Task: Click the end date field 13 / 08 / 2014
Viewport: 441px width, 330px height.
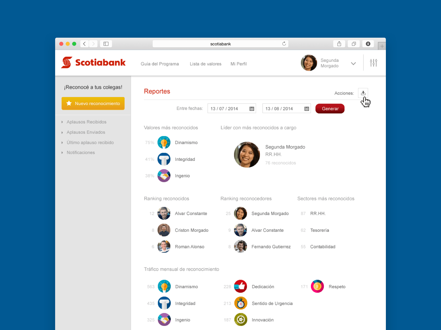Action: pos(287,109)
